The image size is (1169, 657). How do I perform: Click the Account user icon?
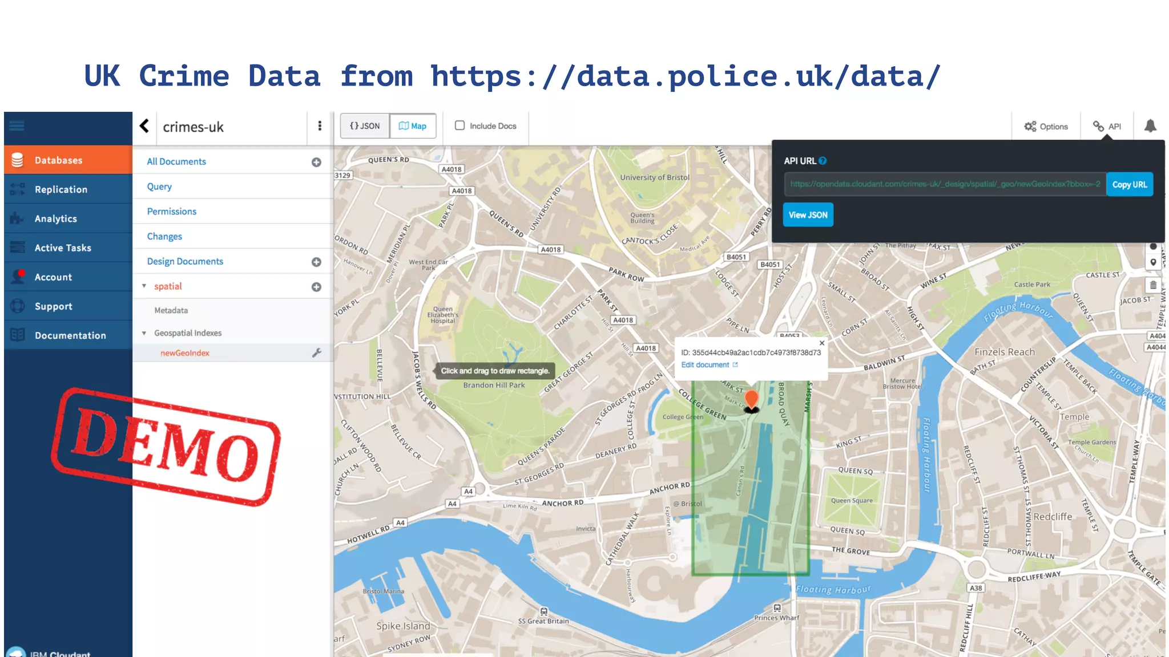(18, 276)
